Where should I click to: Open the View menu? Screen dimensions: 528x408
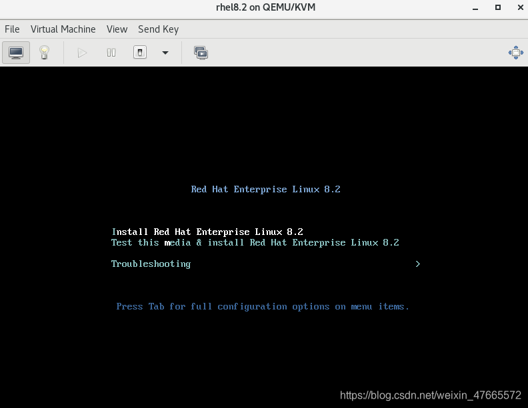(x=117, y=29)
